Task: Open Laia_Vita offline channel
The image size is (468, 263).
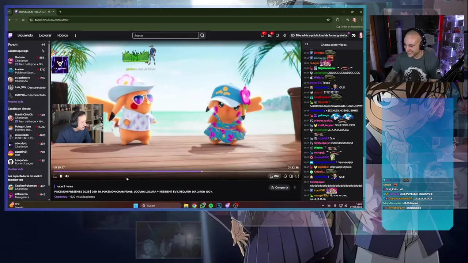Action: click(x=26, y=87)
